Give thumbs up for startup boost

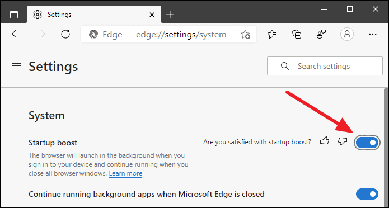325,141
